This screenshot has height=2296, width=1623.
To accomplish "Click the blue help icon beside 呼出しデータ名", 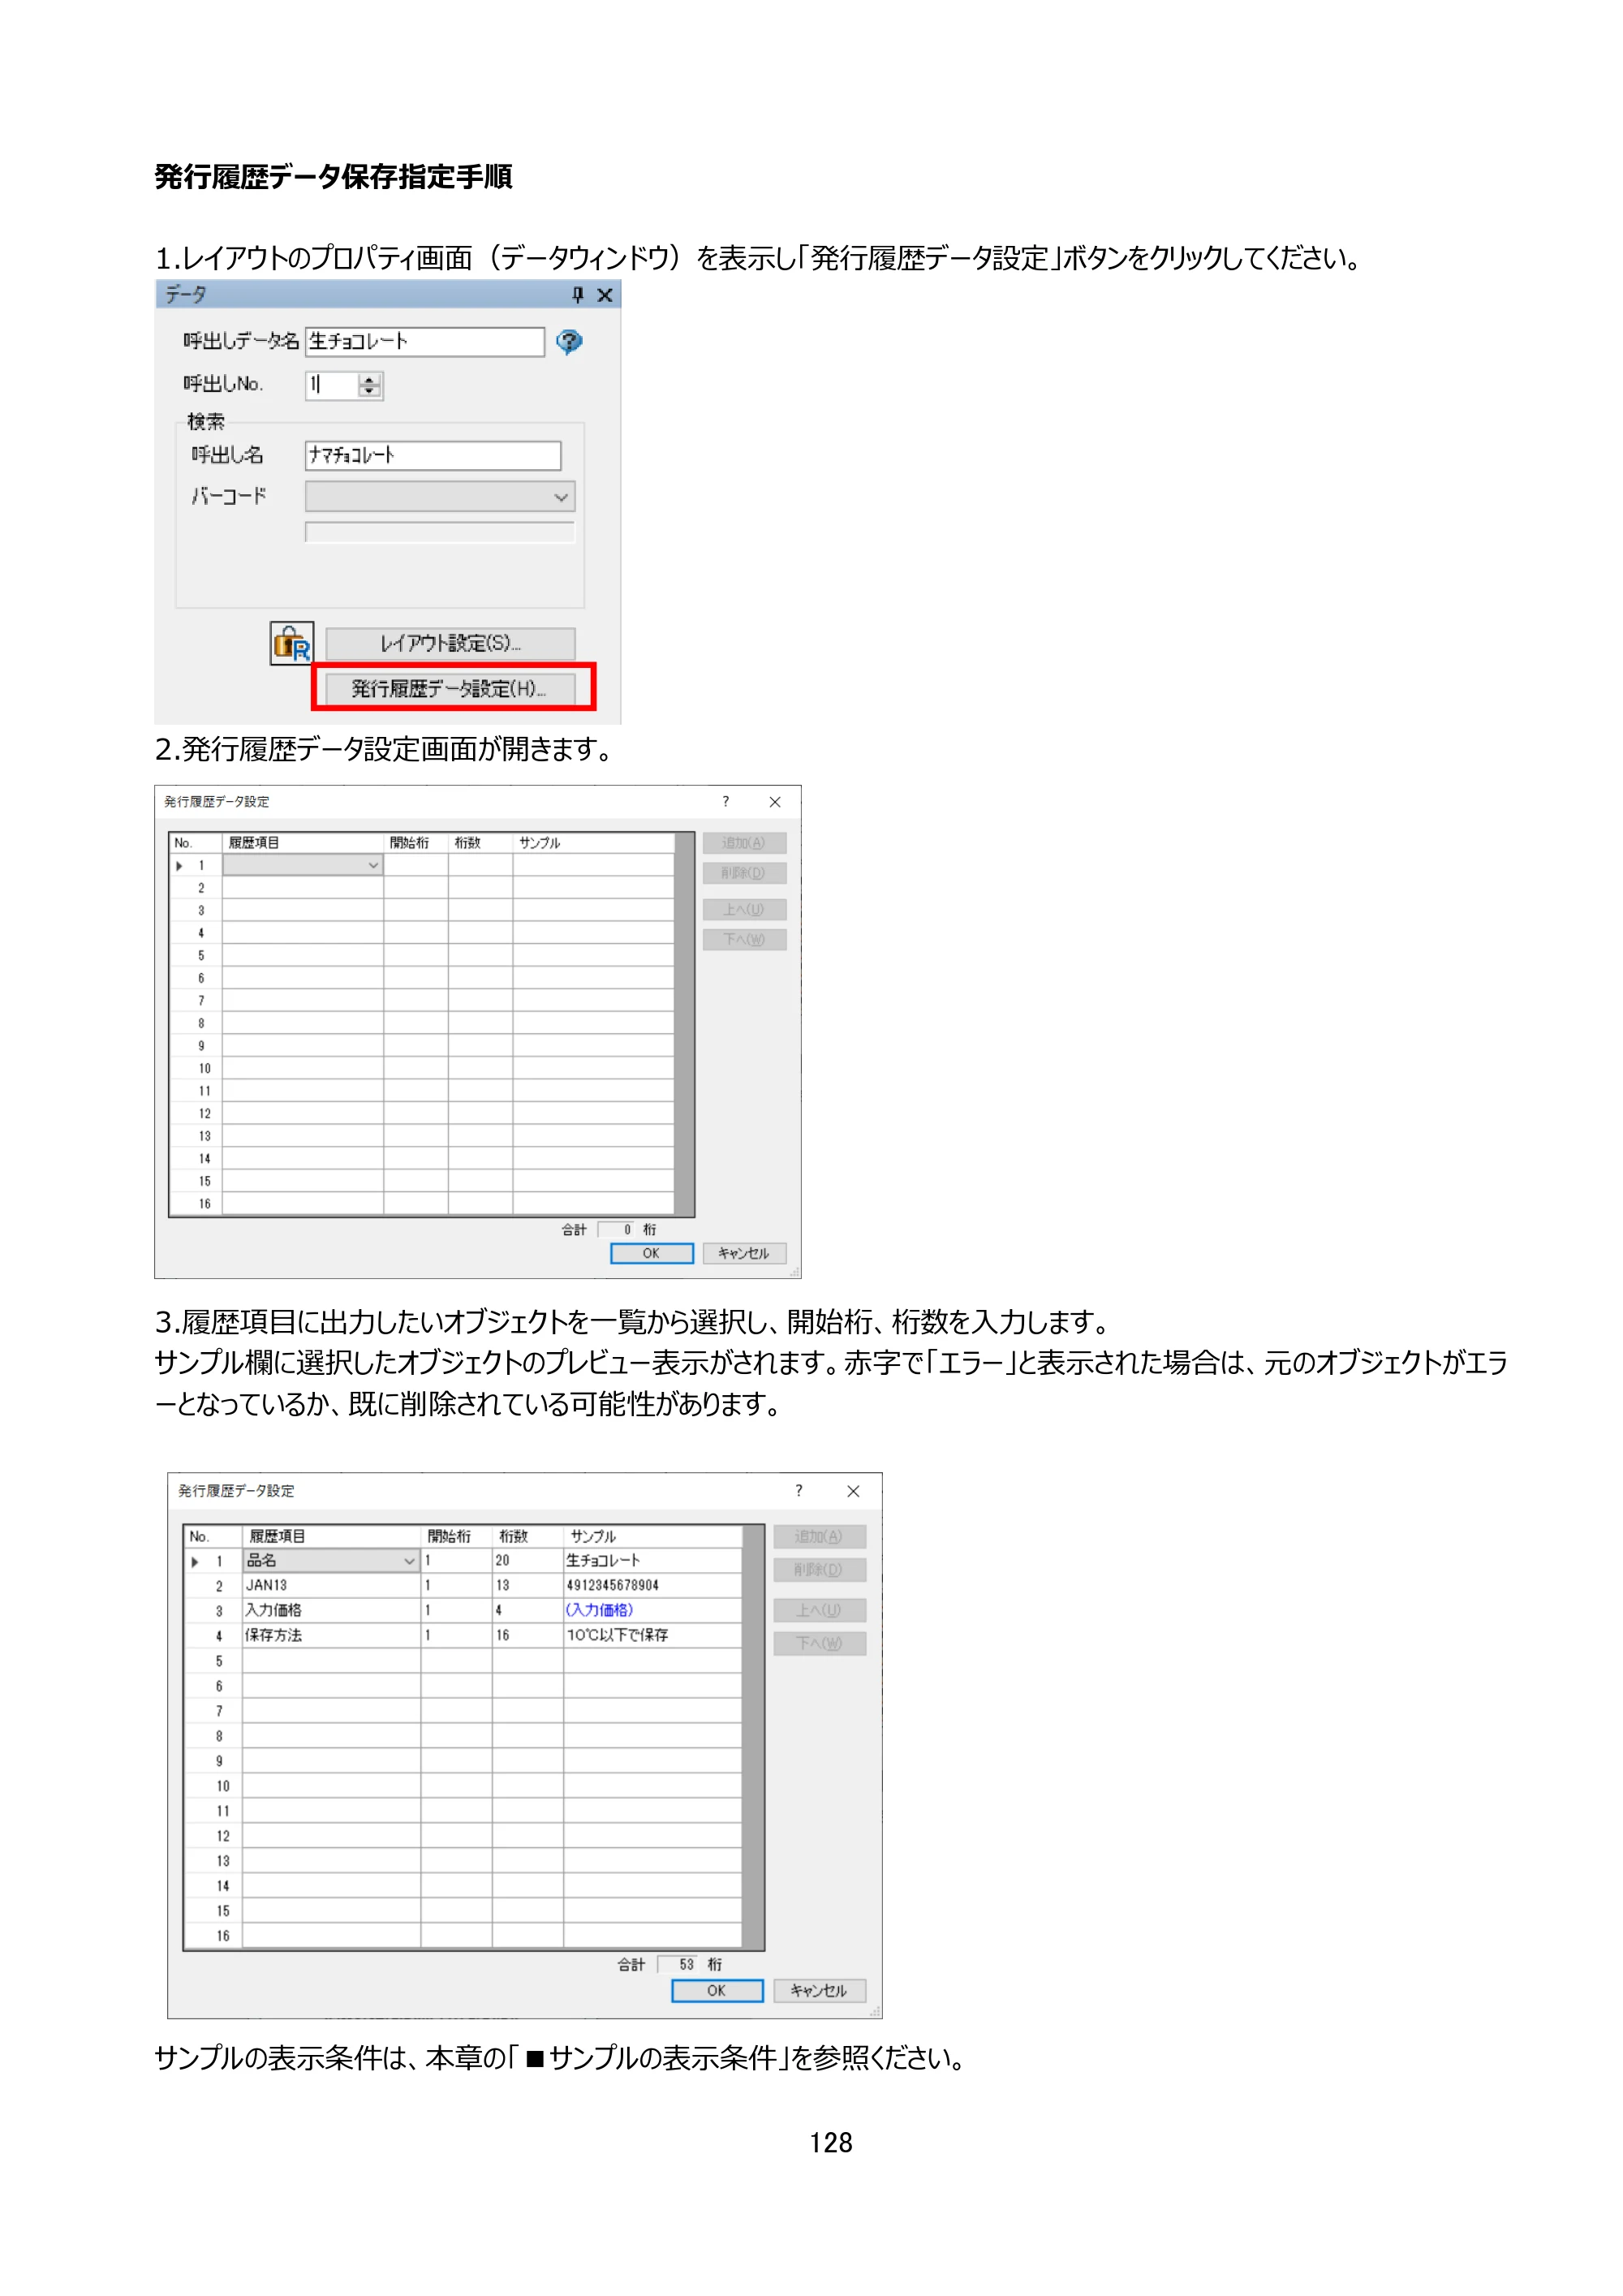I will click(569, 342).
